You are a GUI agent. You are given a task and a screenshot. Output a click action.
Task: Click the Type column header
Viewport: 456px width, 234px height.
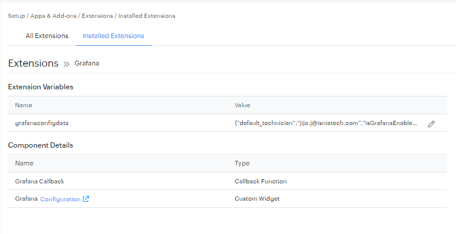click(x=242, y=163)
